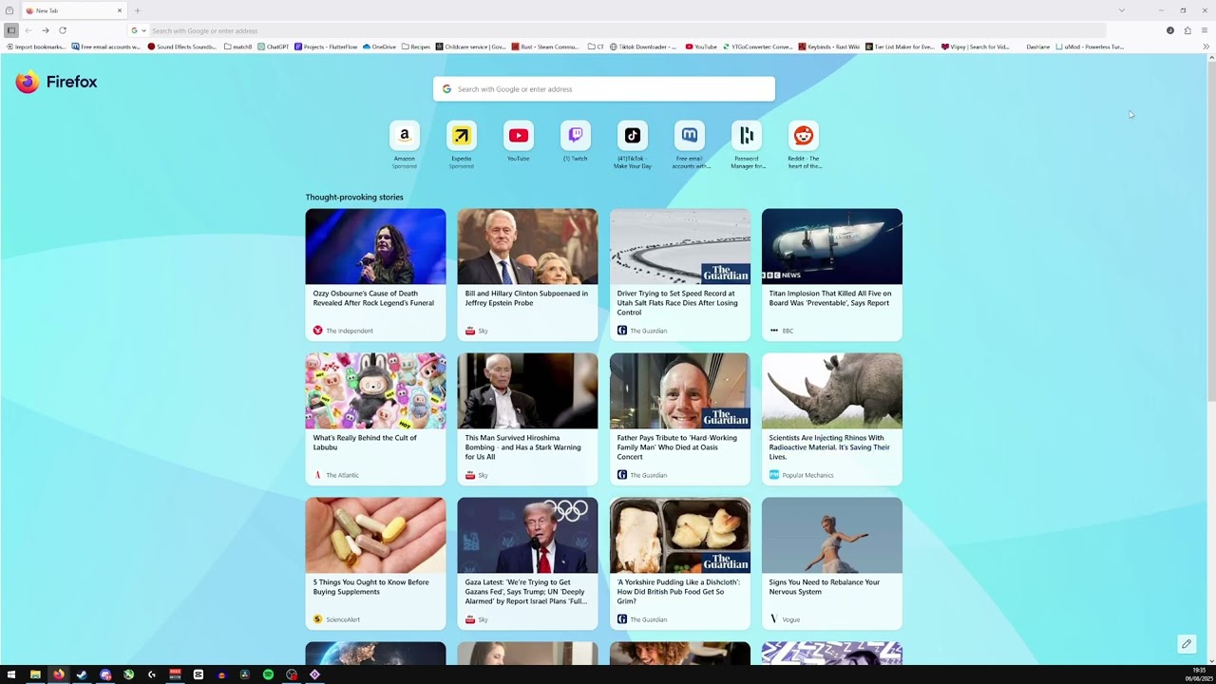Screen dimensions: 1216x684
Task: Click the new tab page search box
Action: tap(604, 89)
